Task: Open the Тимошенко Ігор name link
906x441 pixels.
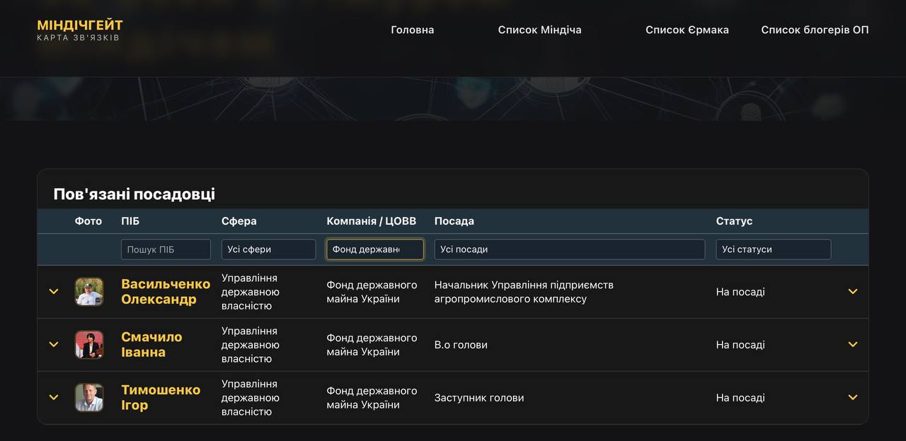Action: pyautogui.click(x=160, y=397)
